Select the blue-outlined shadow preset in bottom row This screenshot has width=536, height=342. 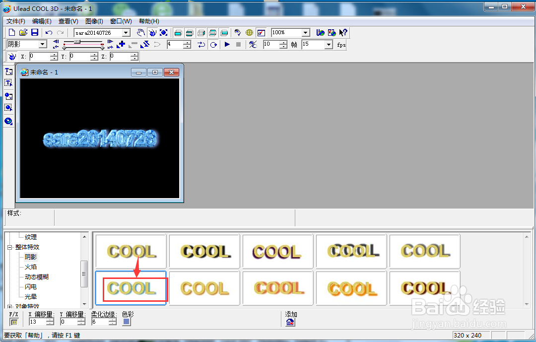(x=131, y=288)
